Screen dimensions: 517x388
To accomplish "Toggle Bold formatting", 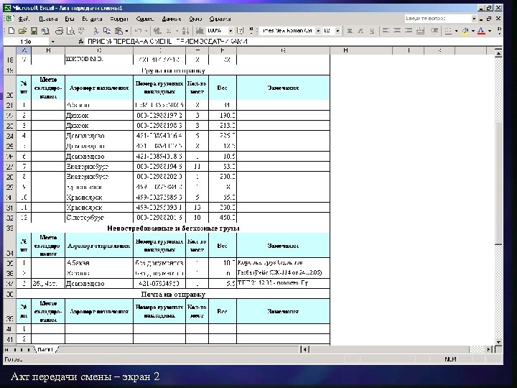I will click(x=350, y=31).
